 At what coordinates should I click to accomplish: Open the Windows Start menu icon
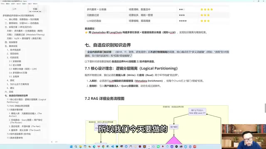pos(71,147)
